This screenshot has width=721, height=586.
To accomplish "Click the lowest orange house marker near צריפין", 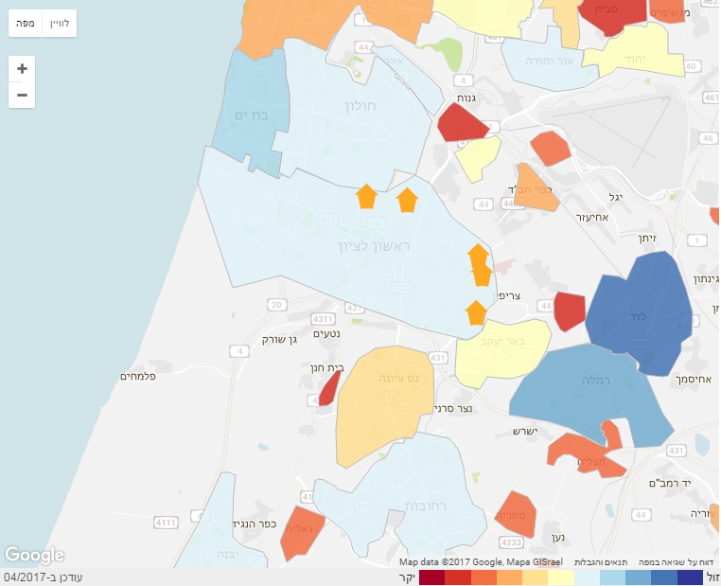I will (x=476, y=312).
